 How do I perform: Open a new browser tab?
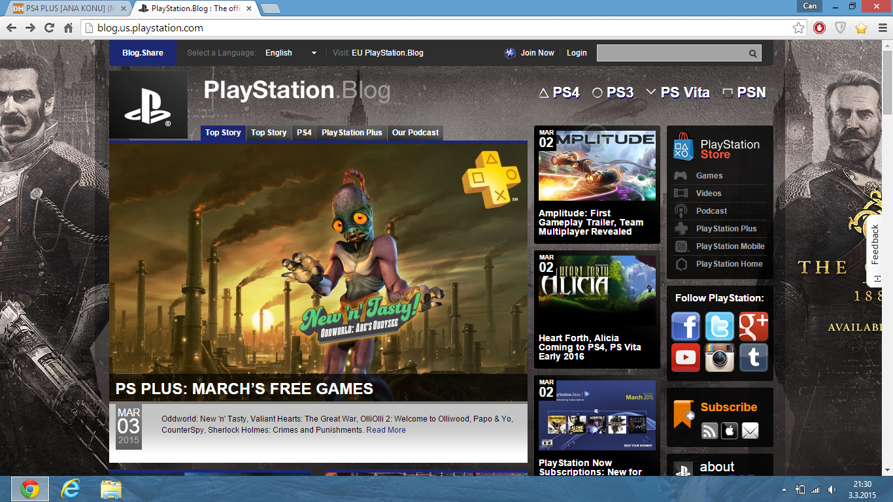[271, 8]
